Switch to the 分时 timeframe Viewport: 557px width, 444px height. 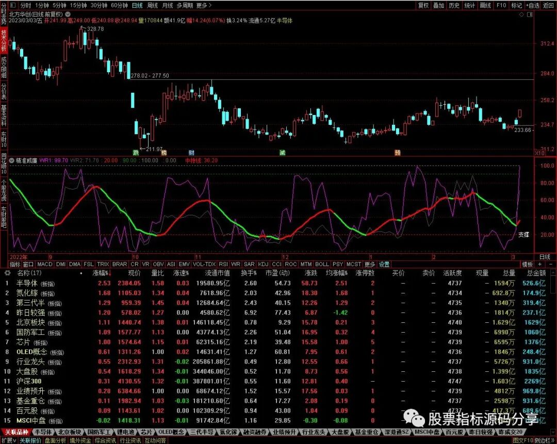26,5
